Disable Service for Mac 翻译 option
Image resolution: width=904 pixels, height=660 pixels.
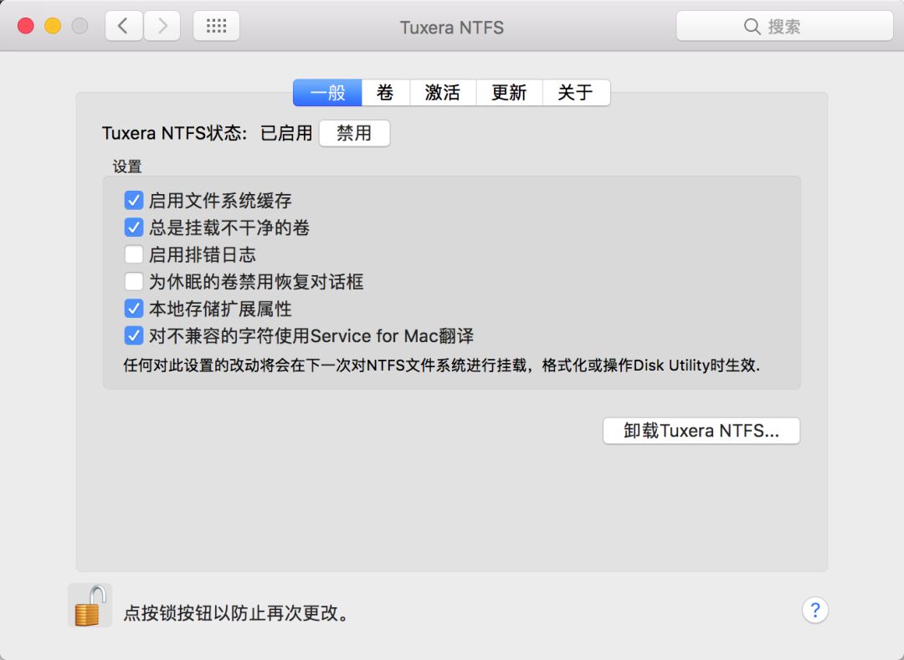point(134,335)
